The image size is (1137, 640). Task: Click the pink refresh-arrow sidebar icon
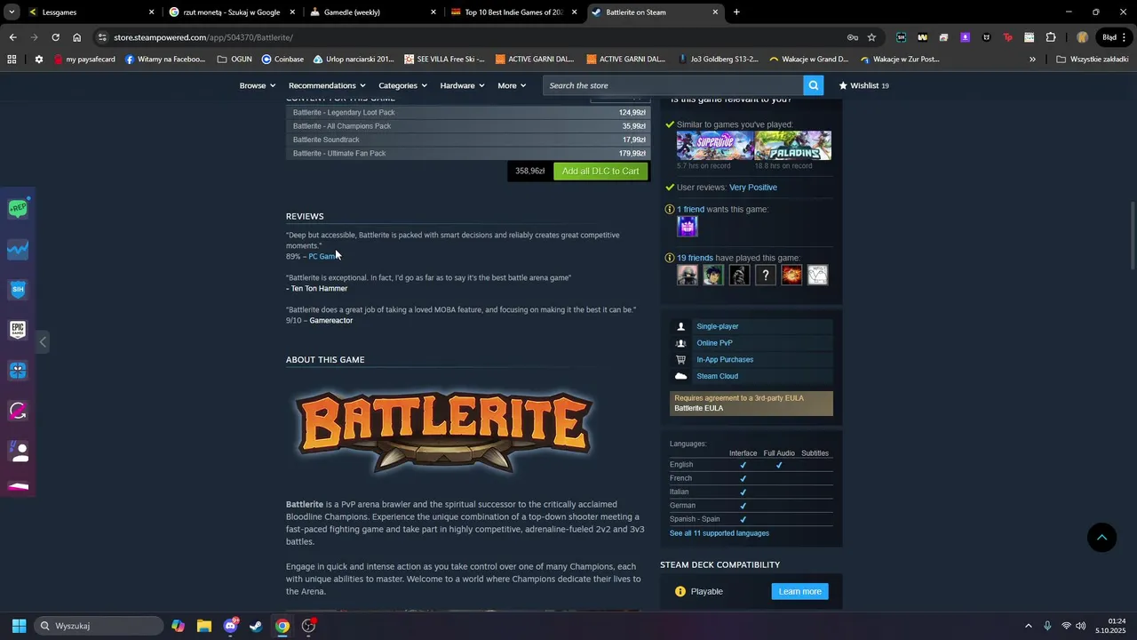pos(18,411)
